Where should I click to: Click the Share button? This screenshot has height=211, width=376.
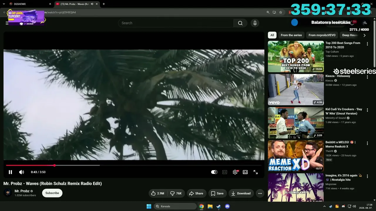click(196, 193)
